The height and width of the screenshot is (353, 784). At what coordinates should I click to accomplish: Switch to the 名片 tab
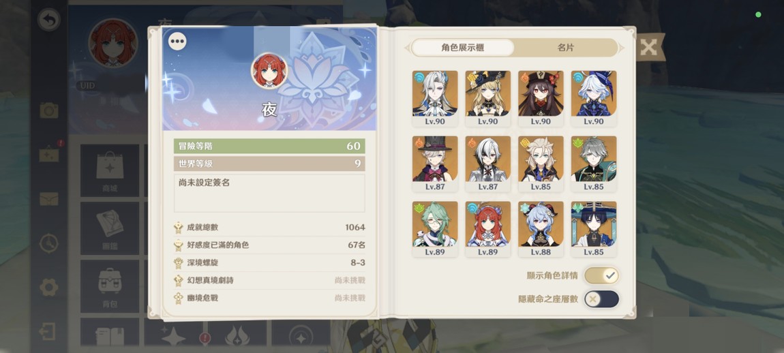coord(565,48)
